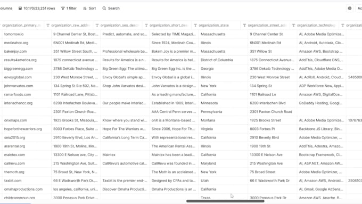The image size is (362, 204).
Task: Click the Georgia state cell
Action: [x=223, y=69]
